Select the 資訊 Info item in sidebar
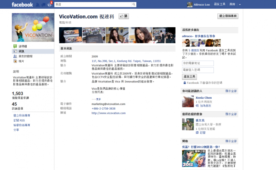 tap(33, 51)
